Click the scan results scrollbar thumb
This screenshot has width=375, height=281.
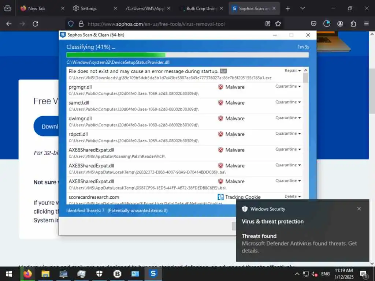tap(305, 78)
